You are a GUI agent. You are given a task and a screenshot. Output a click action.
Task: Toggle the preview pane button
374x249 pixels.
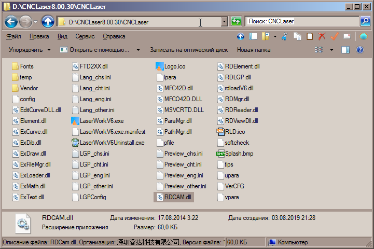[x=345, y=50]
